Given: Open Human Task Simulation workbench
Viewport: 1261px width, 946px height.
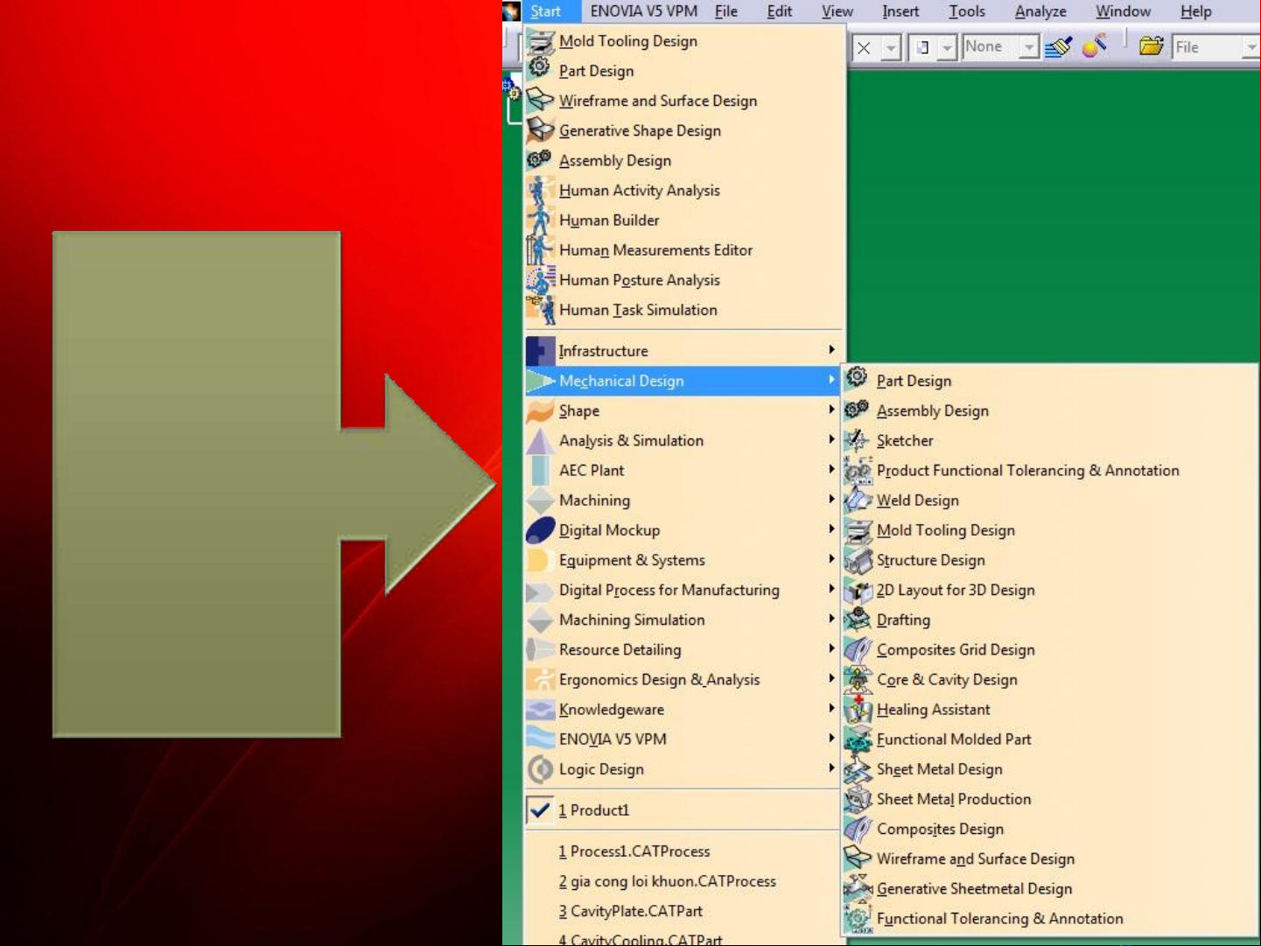Looking at the screenshot, I should (x=684, y=310).
